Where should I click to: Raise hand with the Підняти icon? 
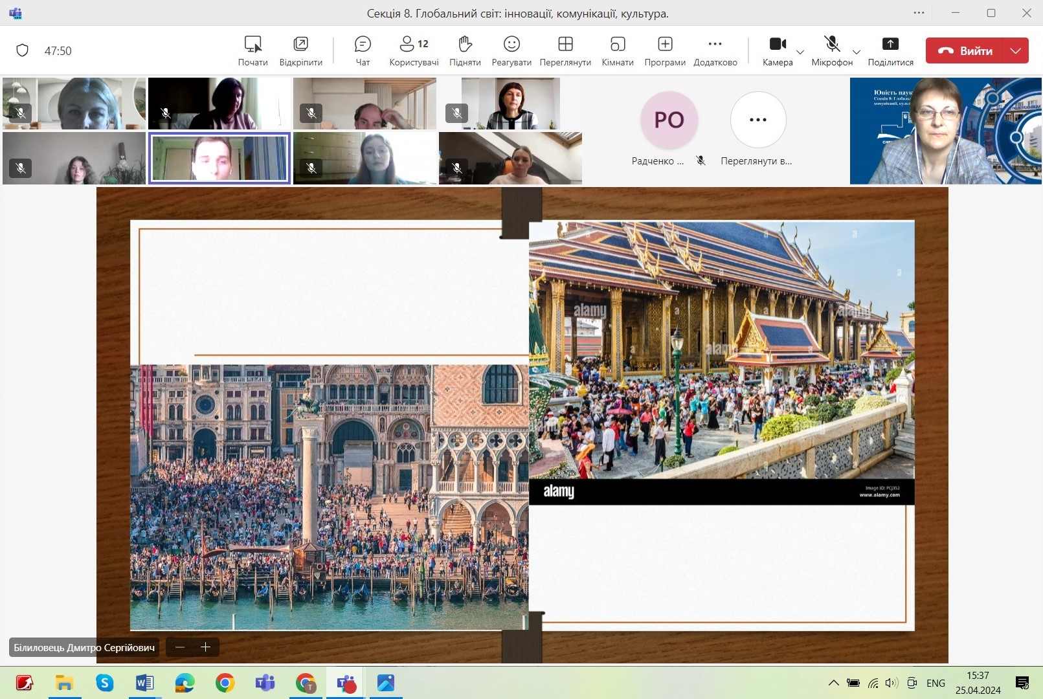[465, 50]
